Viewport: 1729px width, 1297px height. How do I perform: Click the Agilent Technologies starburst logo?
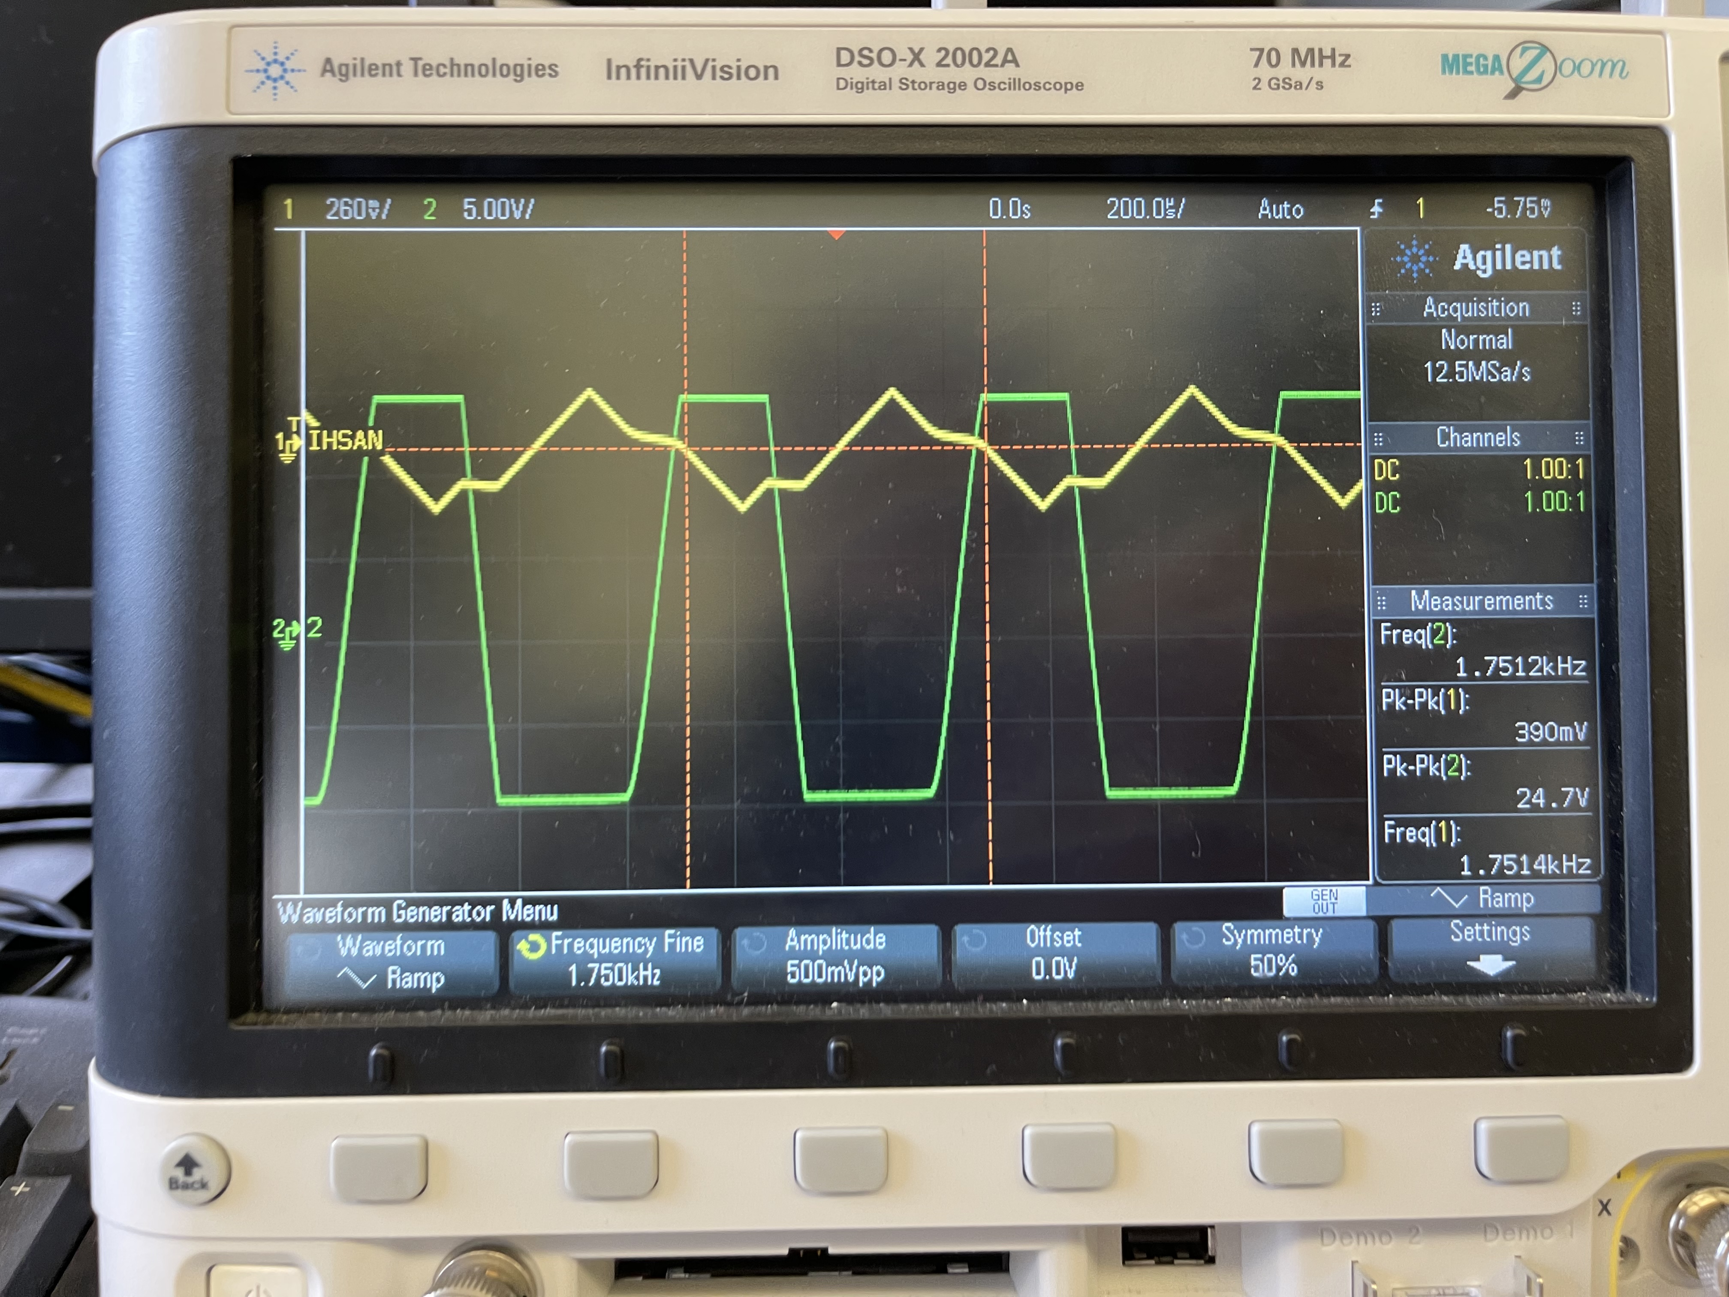tap(274, 70)
